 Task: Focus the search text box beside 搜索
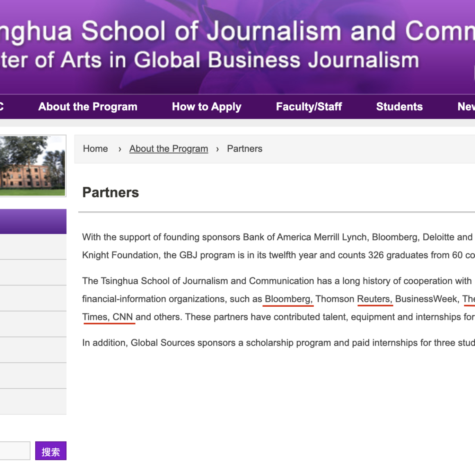click(15, 451)
